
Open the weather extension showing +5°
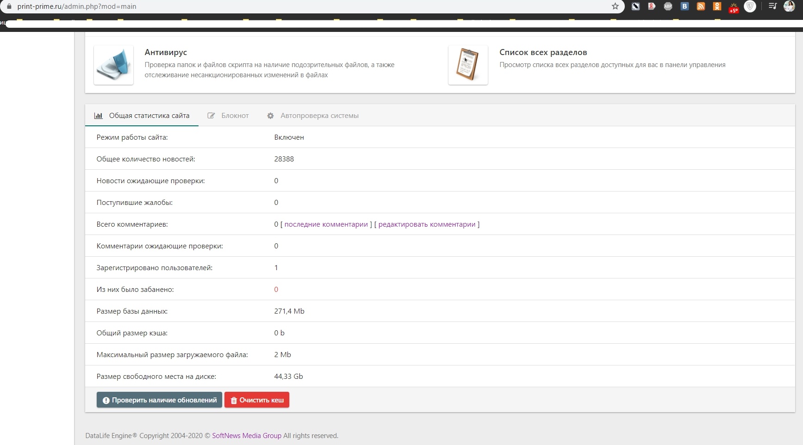click(734, 7)
